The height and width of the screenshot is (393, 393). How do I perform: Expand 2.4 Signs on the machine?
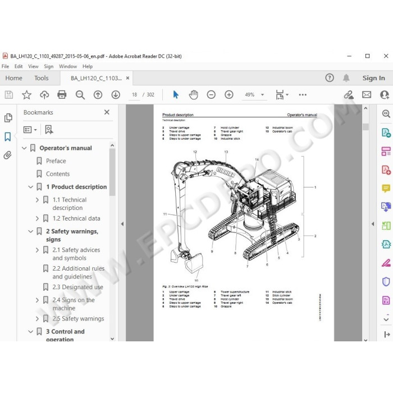coord(38,300)
